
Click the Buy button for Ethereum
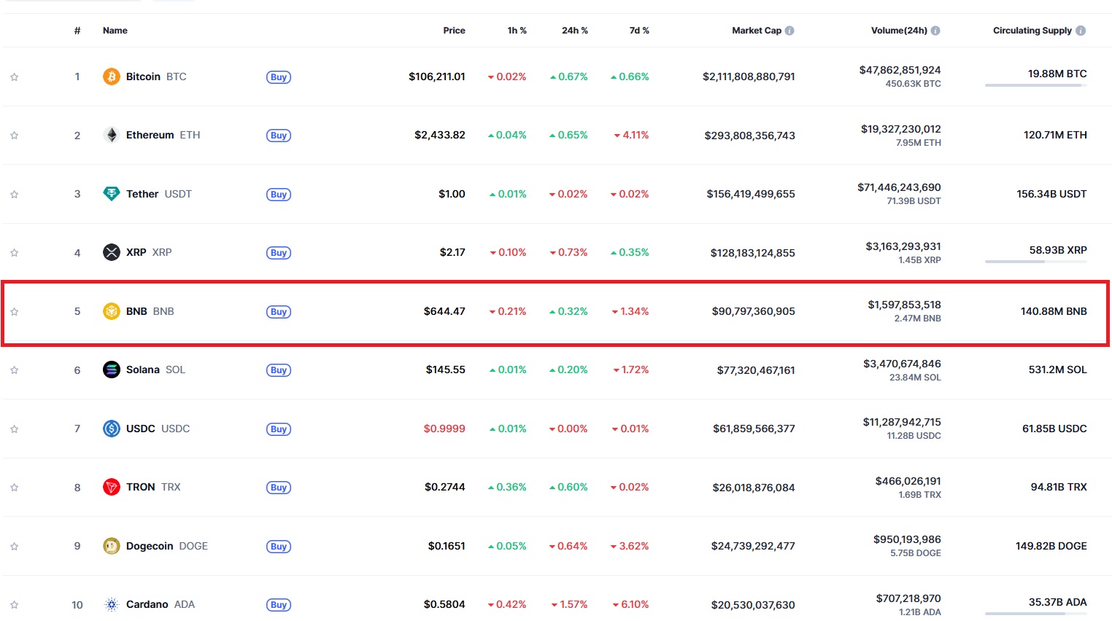pos(279,136)
